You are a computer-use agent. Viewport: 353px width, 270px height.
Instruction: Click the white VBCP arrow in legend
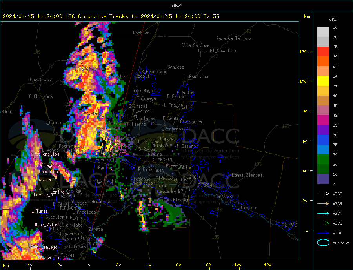[323, 194]
